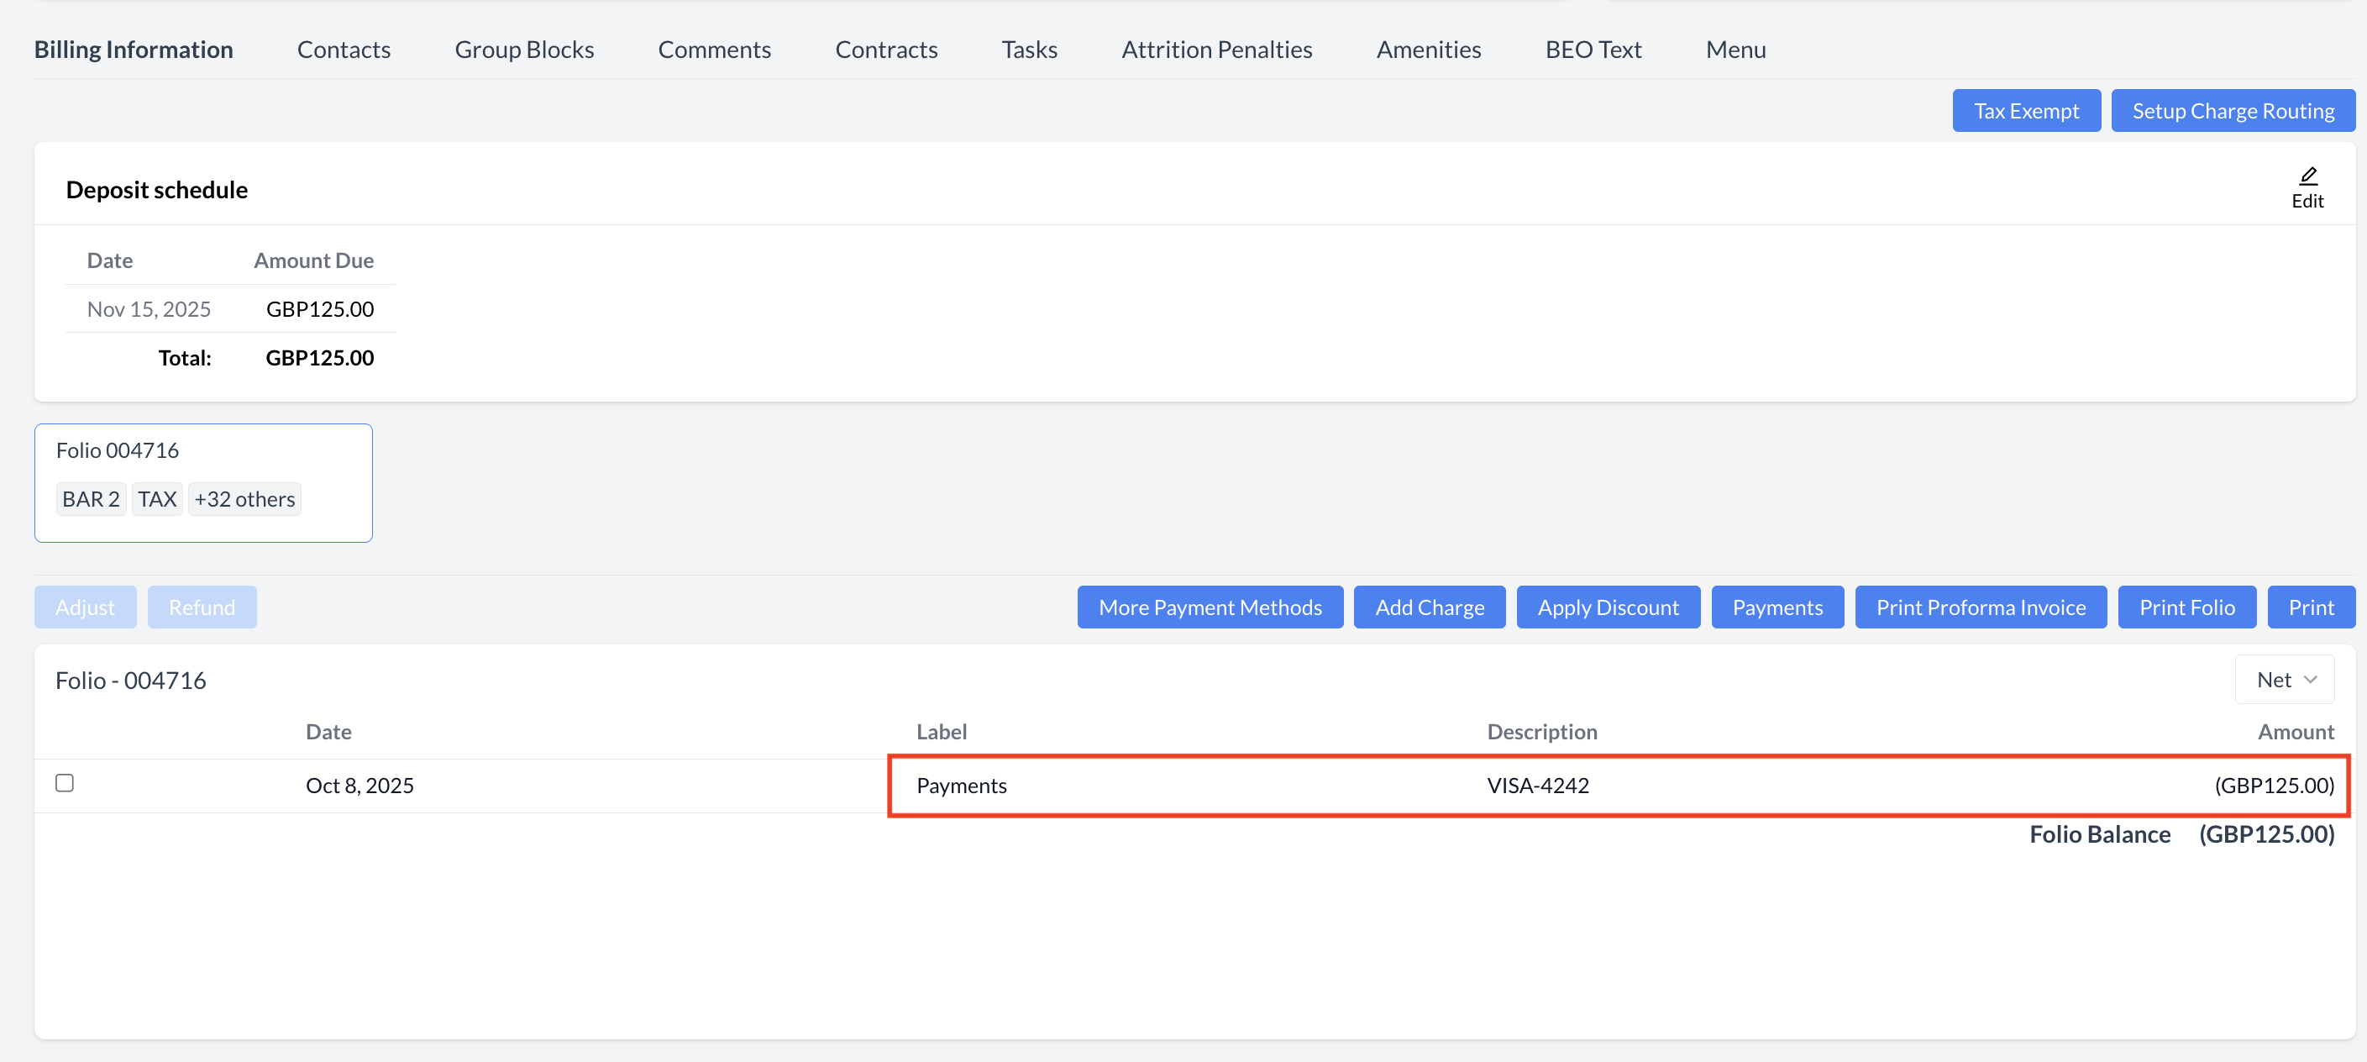
Task: Switch to the Contacts tab
Action: click(x=344, y=50)
